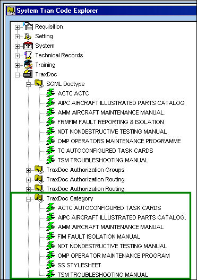Screen dimensions: 197x280
Task: Click lightning icon beside SS STYLESHEET
Action: [x=50, y=265]
